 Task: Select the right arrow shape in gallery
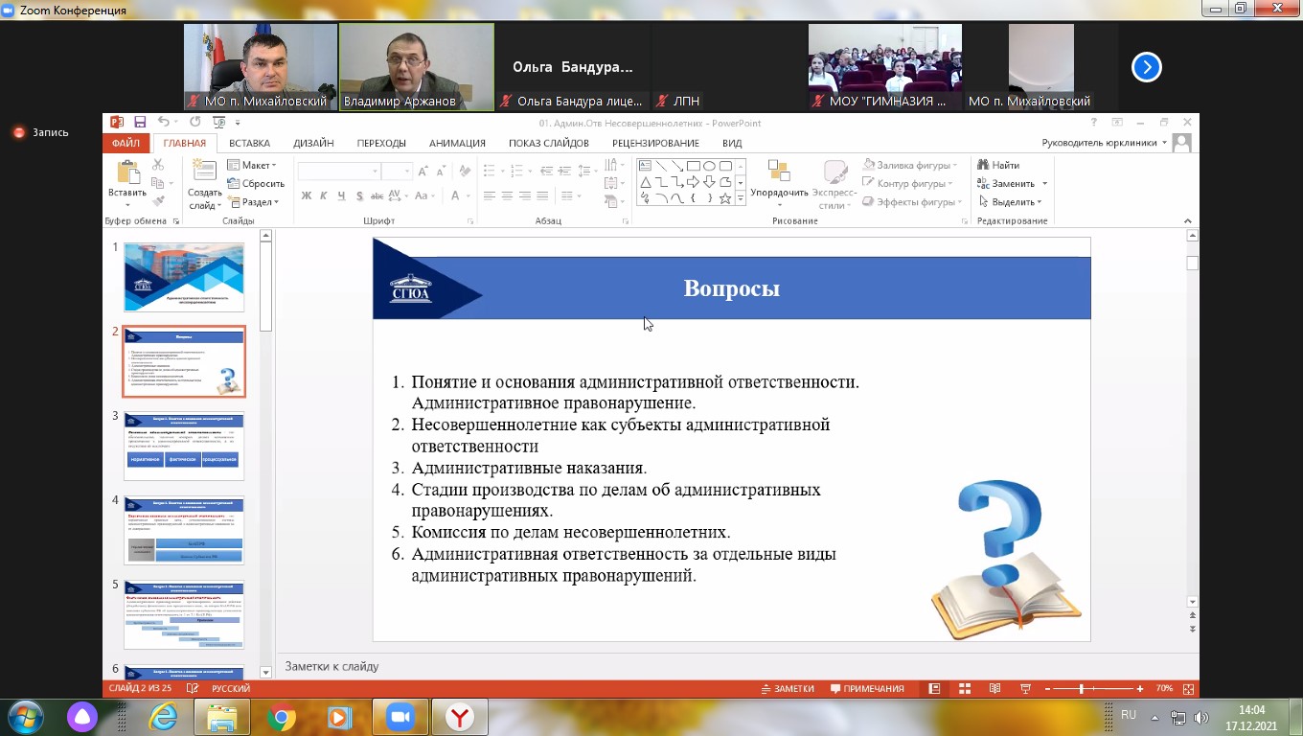(693, 182)
